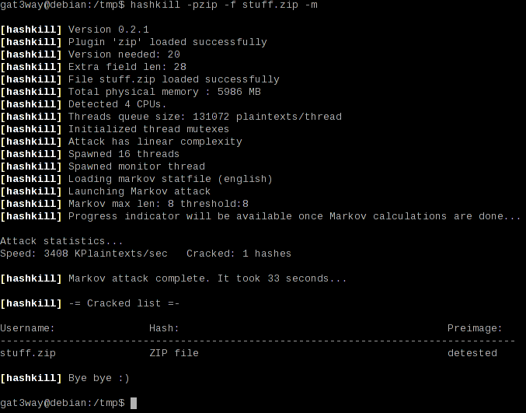Image resolution: width=526 pixels, height=413 pixels.
Task: Click the 'Bye bye :)' line
Action: pos(99,378)
